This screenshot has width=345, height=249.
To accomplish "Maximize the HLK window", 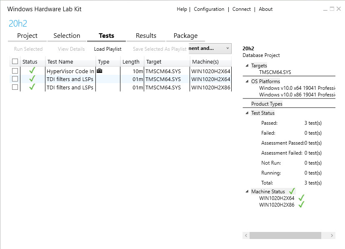I will (x=332, y=9).
